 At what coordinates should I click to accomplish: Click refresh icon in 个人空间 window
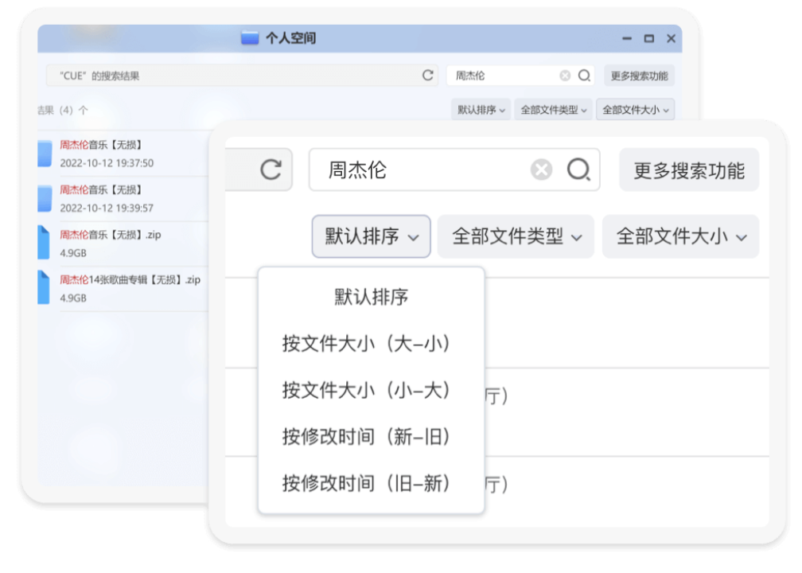(x=428, y=76)
